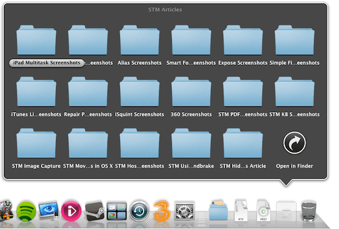Open the blue eye screen app in Dock

(49, 211)
